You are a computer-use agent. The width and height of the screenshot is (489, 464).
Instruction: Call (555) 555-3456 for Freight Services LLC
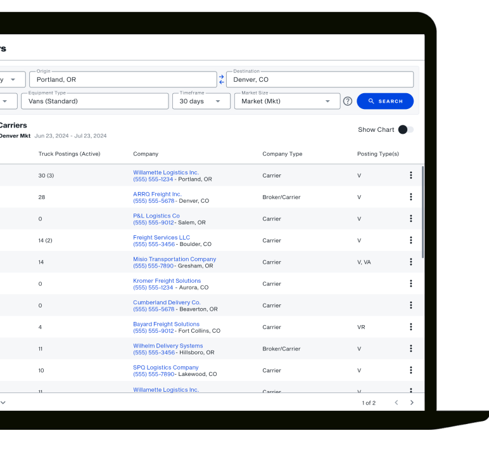click(x=154, y=244)
